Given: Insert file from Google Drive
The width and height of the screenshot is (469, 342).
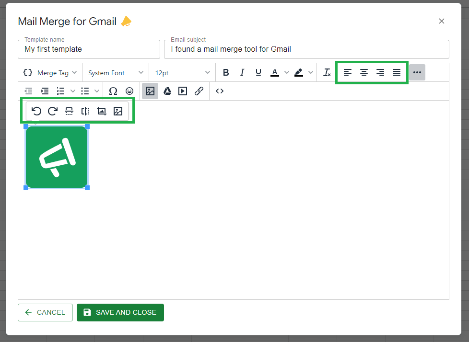Looking at the screenshot, I should click(167, 91).
